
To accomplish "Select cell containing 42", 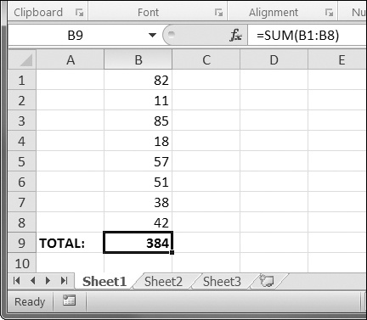I will point(138,222).
